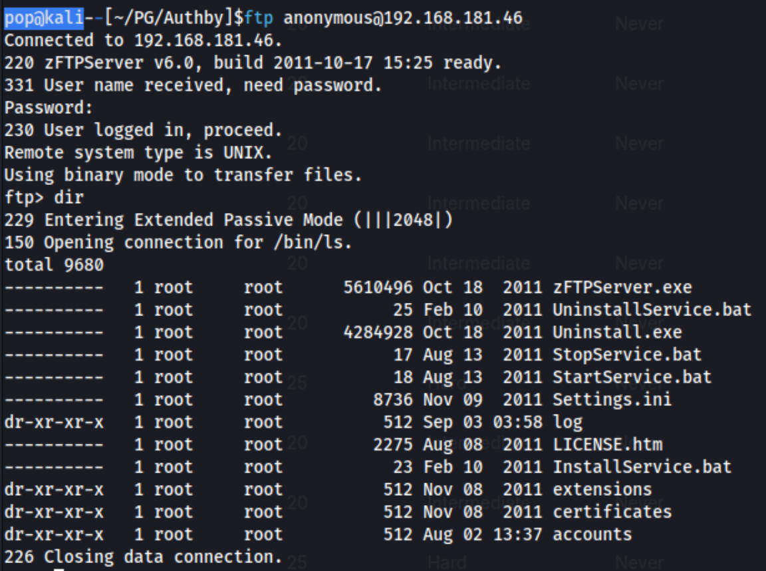Click the 'ftp> dir' command line
Screen dimensions: 766x571
click(x=44, y=198)
